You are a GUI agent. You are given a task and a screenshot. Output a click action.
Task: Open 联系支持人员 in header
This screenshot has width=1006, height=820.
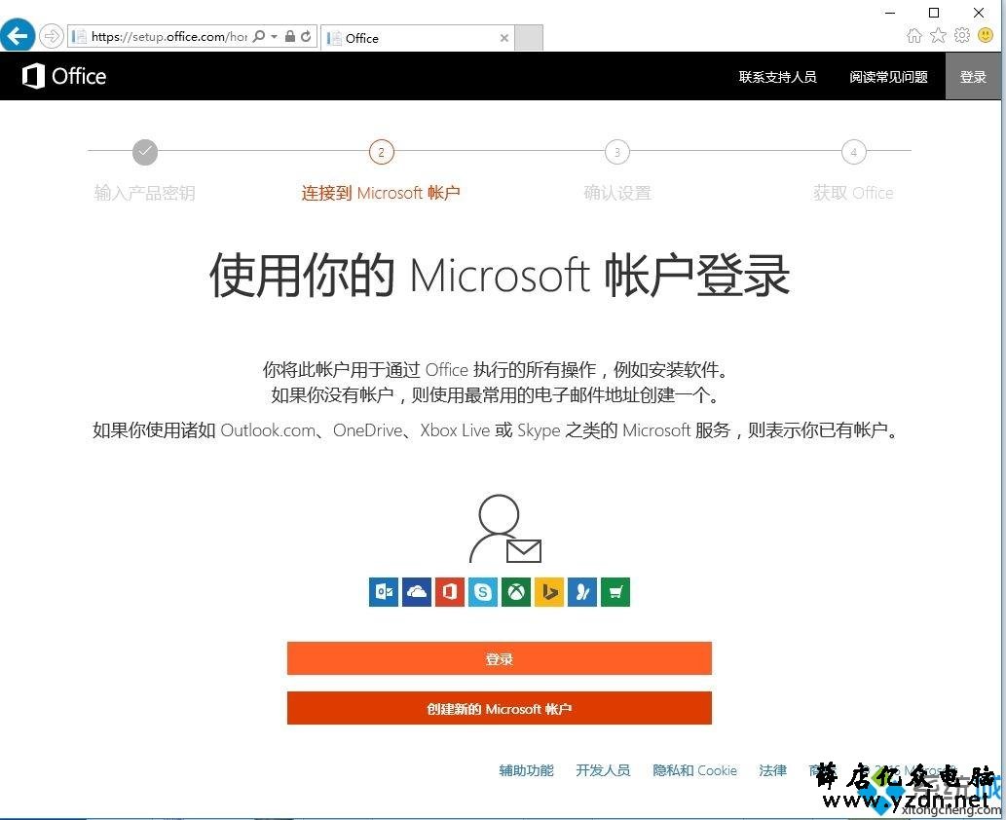tap(777, 77)
